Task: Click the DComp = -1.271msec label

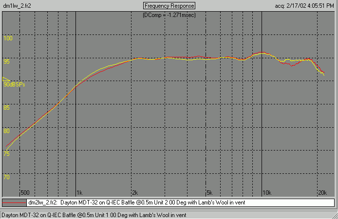Action: point(169,15)
